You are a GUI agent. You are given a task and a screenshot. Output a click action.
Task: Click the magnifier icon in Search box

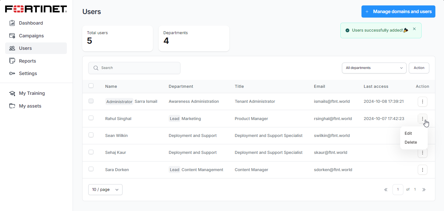96,68
